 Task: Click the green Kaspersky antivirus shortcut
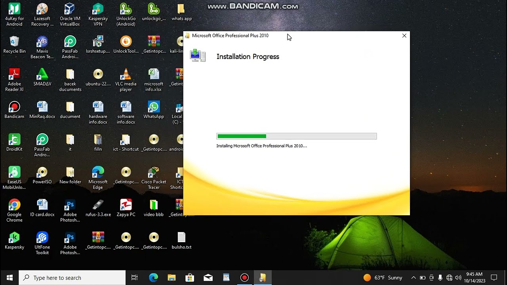[14, 240]
